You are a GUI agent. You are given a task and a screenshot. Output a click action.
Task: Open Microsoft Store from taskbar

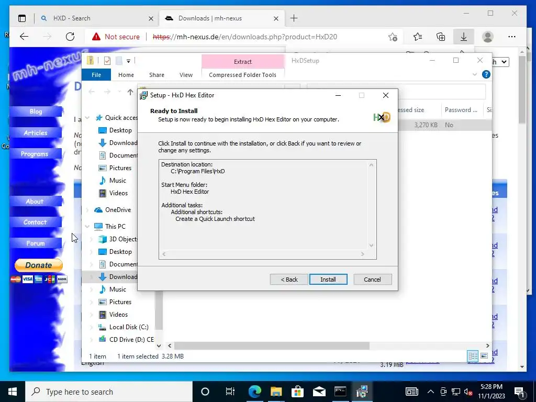pyautogui.click(x=297, y=392)
